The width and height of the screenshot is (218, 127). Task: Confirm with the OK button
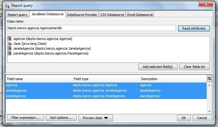coord(184,118)
